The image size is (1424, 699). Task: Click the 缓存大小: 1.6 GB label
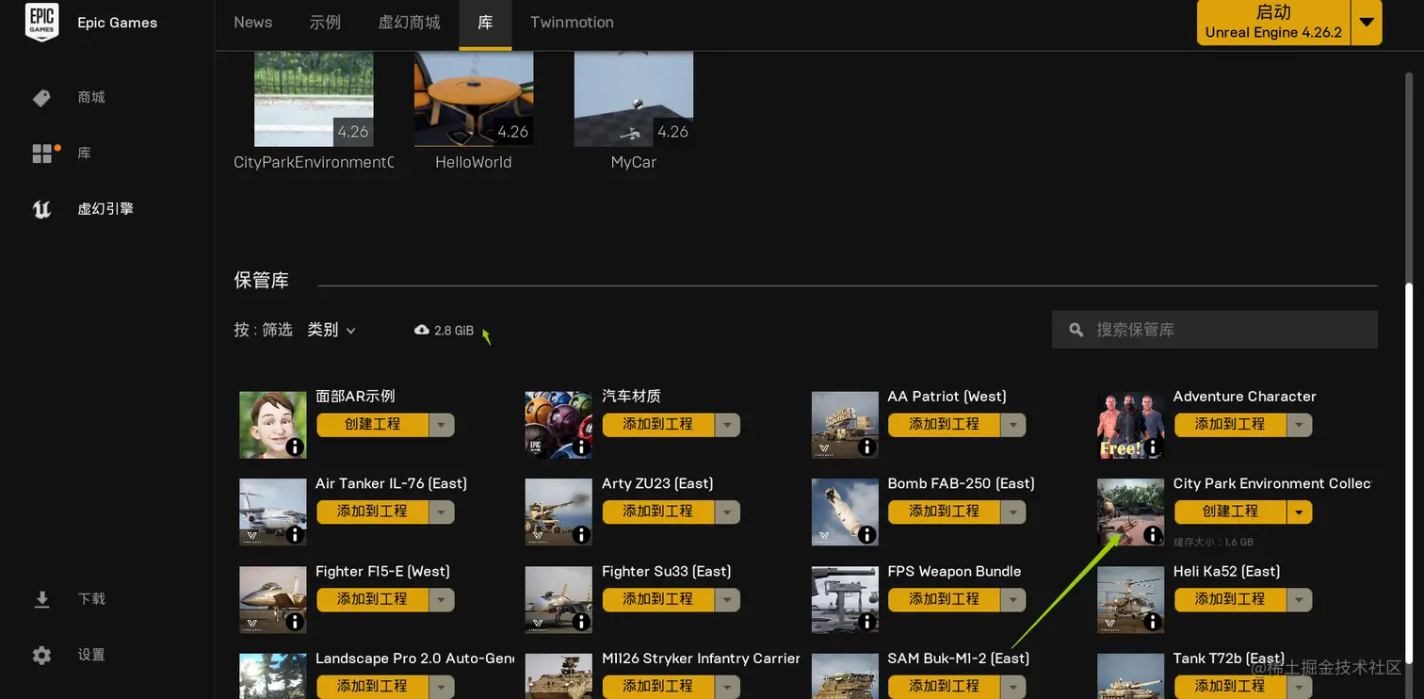point(1214,543)
